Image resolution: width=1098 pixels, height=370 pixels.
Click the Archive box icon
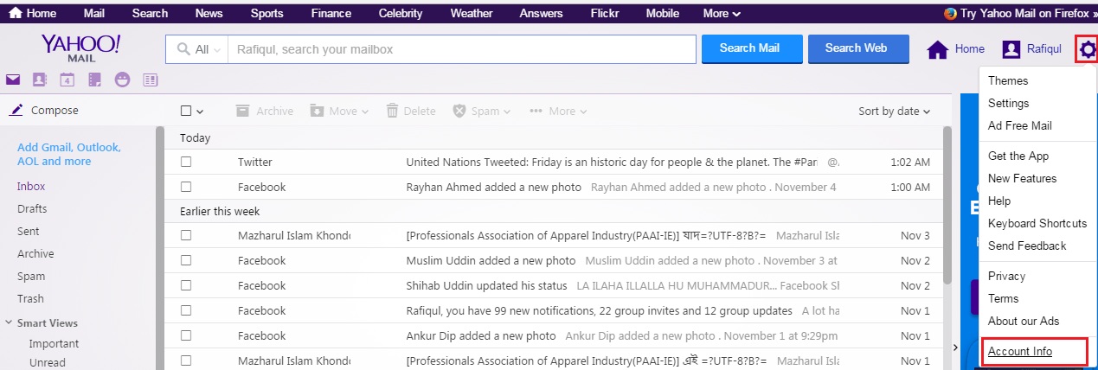(x=242, y=111)
